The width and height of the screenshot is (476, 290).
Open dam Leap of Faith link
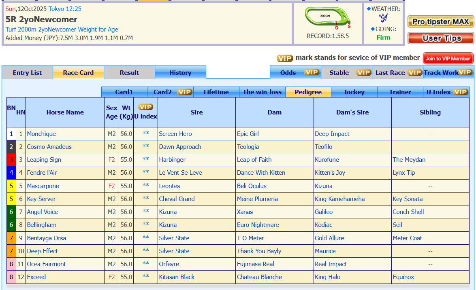coord(254,160)
